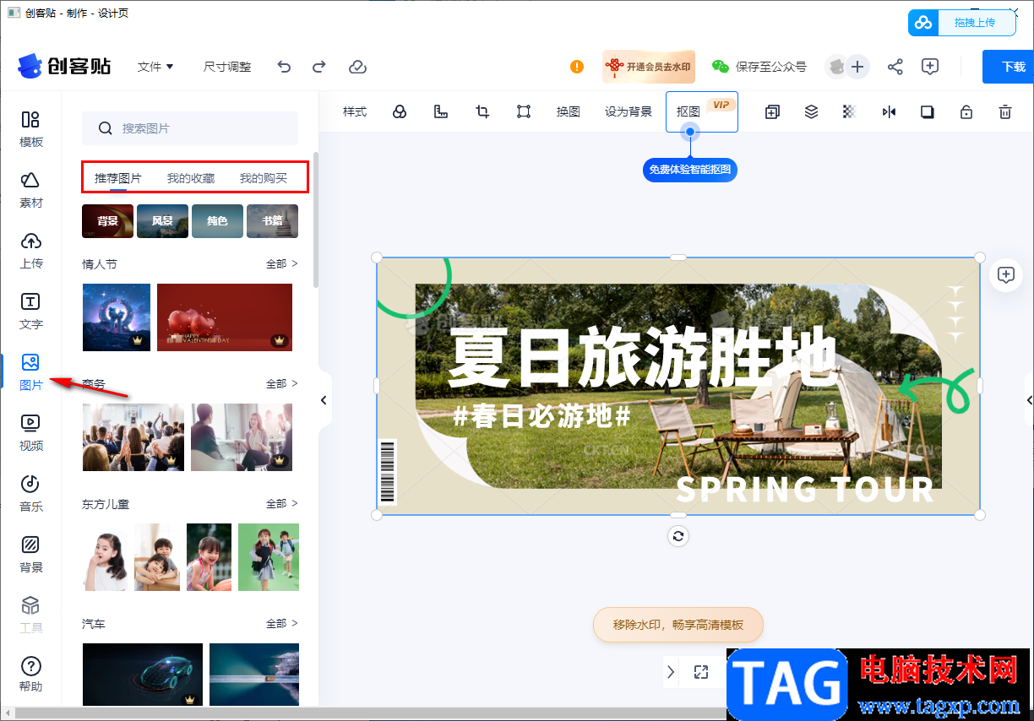1034x721 pixels.
Task: Click the left panel vertical scrollbar
Action: tap(316, 220)
